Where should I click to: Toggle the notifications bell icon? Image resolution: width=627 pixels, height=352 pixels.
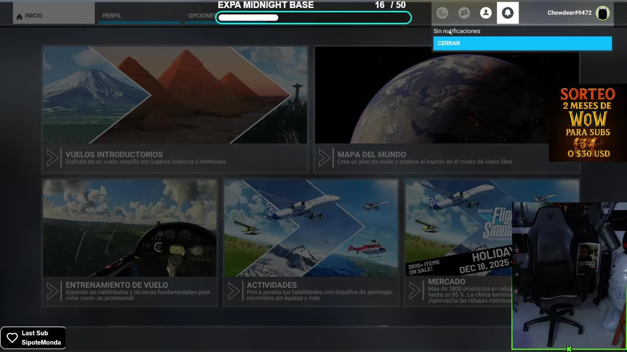click(507, 13)
